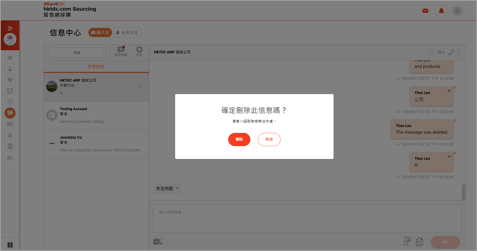Switch to the 聊天室 tab
The image size is (477, 251).
(x=100, y=32)
